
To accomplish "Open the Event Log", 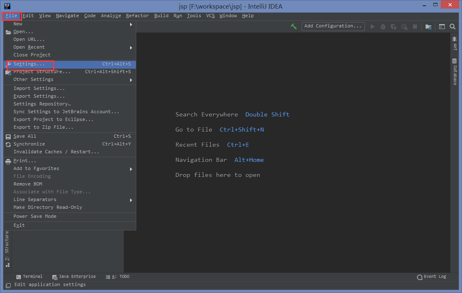I will coord(432,277).
